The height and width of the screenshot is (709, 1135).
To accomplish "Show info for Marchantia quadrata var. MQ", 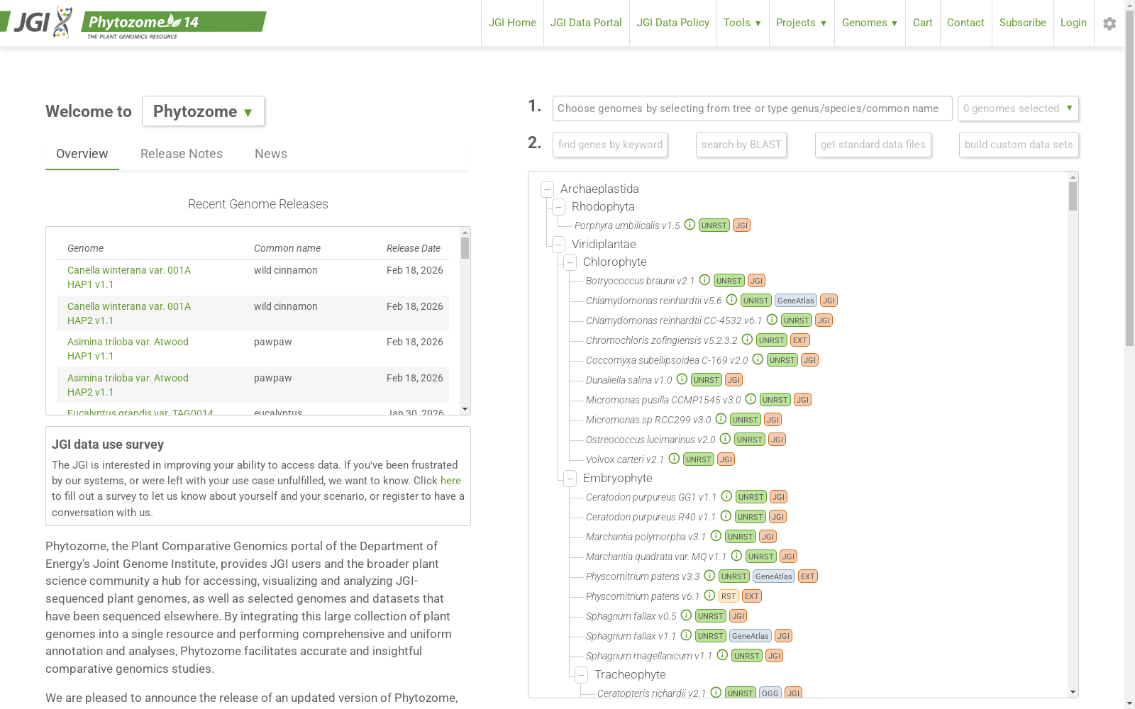I will (736, 556).
